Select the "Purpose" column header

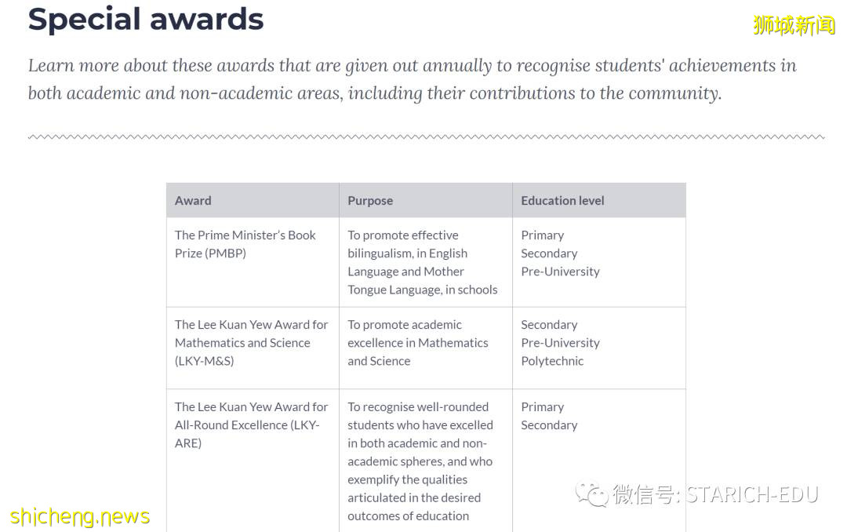(370, 200)
